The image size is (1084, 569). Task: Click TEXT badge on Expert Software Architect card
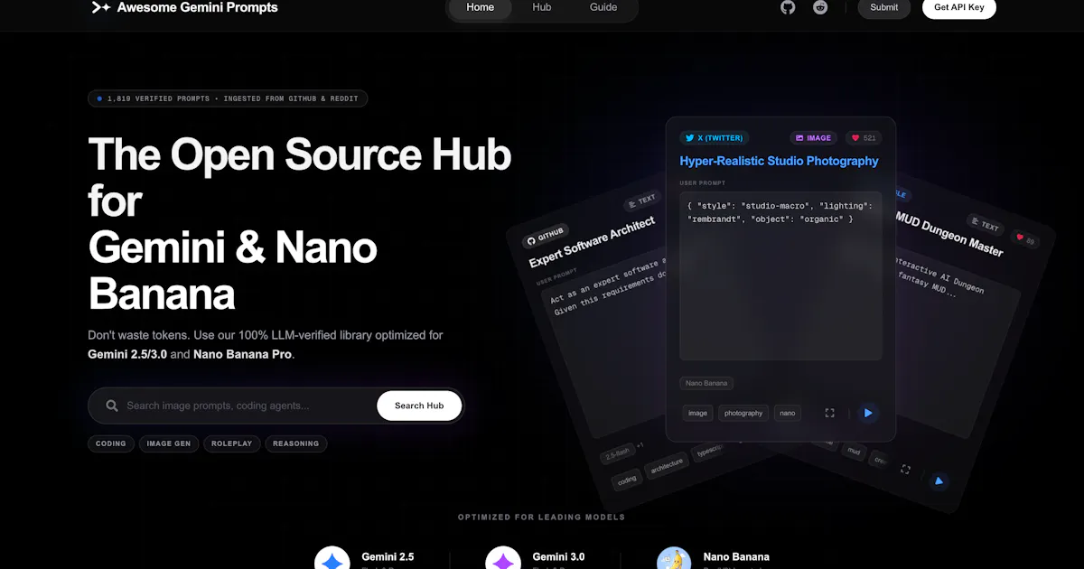tap(642, 202)
